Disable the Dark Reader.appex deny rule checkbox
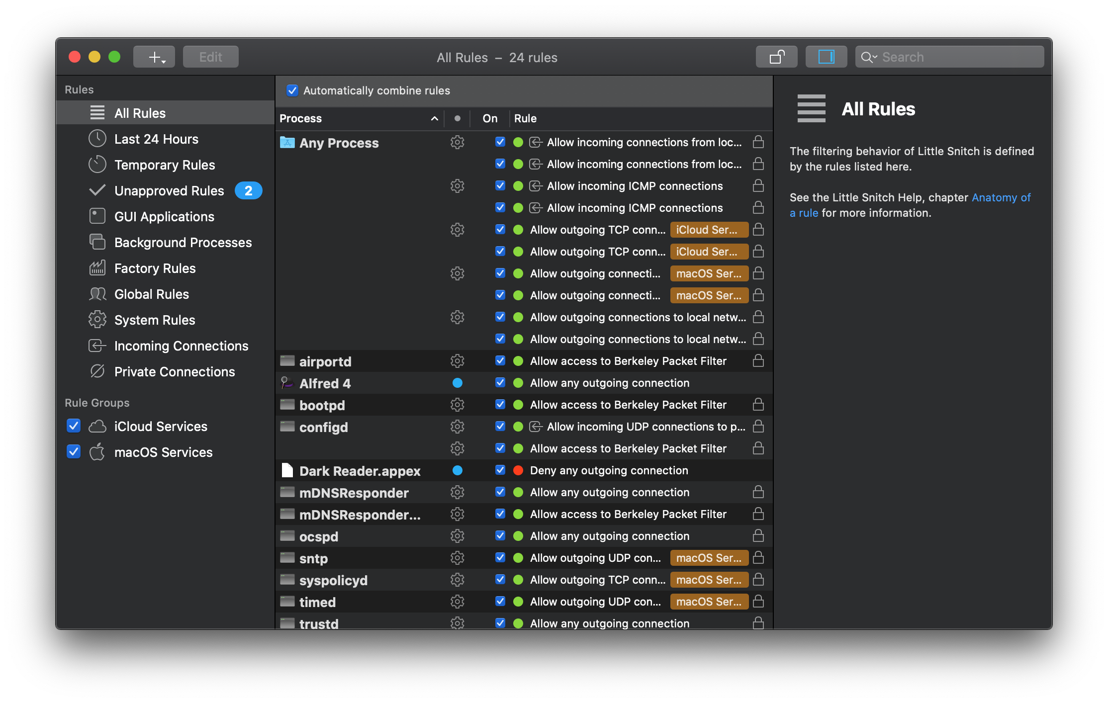Image resolution: width=1108 pixels, height=703 pixels. pyautogui.click(x=500, y=470)
